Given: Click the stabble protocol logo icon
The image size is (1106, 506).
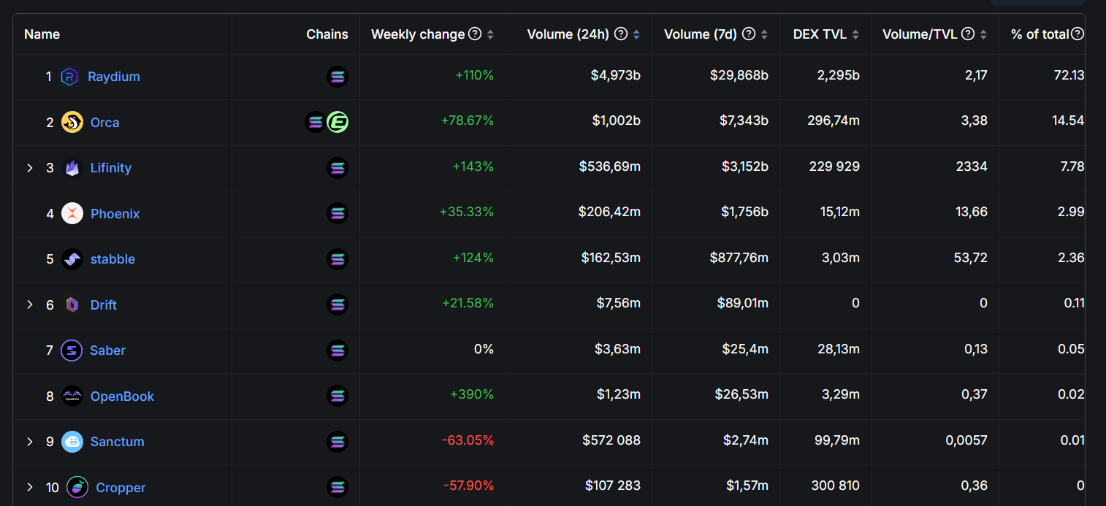Looking at the screenshot, I should coord(72,259).
